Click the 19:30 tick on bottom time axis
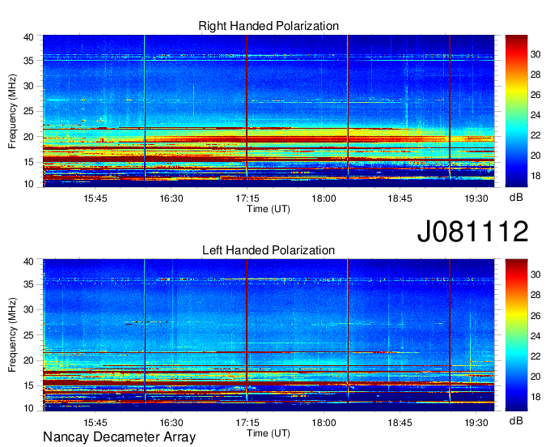Viewport: 550px width, 447px height. point(476,423)
